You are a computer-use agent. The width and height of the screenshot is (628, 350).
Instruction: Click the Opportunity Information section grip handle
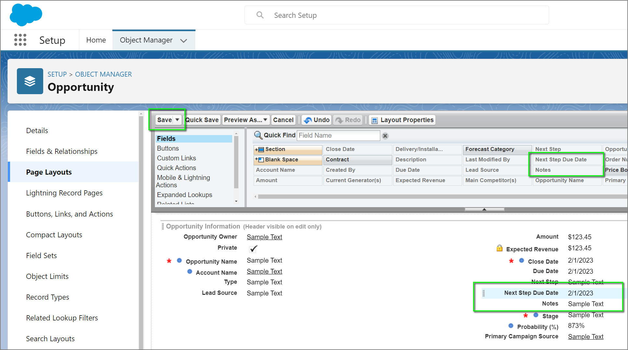[163, 226]
